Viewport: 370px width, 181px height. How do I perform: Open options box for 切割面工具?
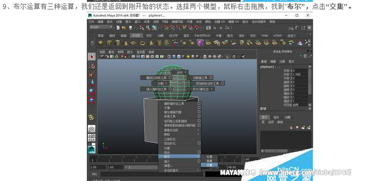(211, 77)
